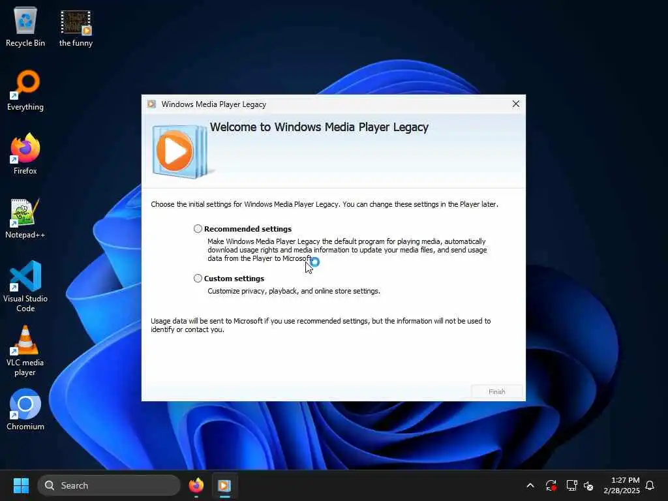Open the clock showing 1:27 PM
This screenshot has height=501, width=668.
click(x=622, y=485)
